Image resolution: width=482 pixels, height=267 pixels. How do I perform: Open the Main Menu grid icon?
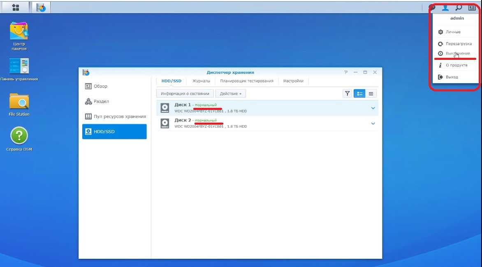(x=16, y=7)
